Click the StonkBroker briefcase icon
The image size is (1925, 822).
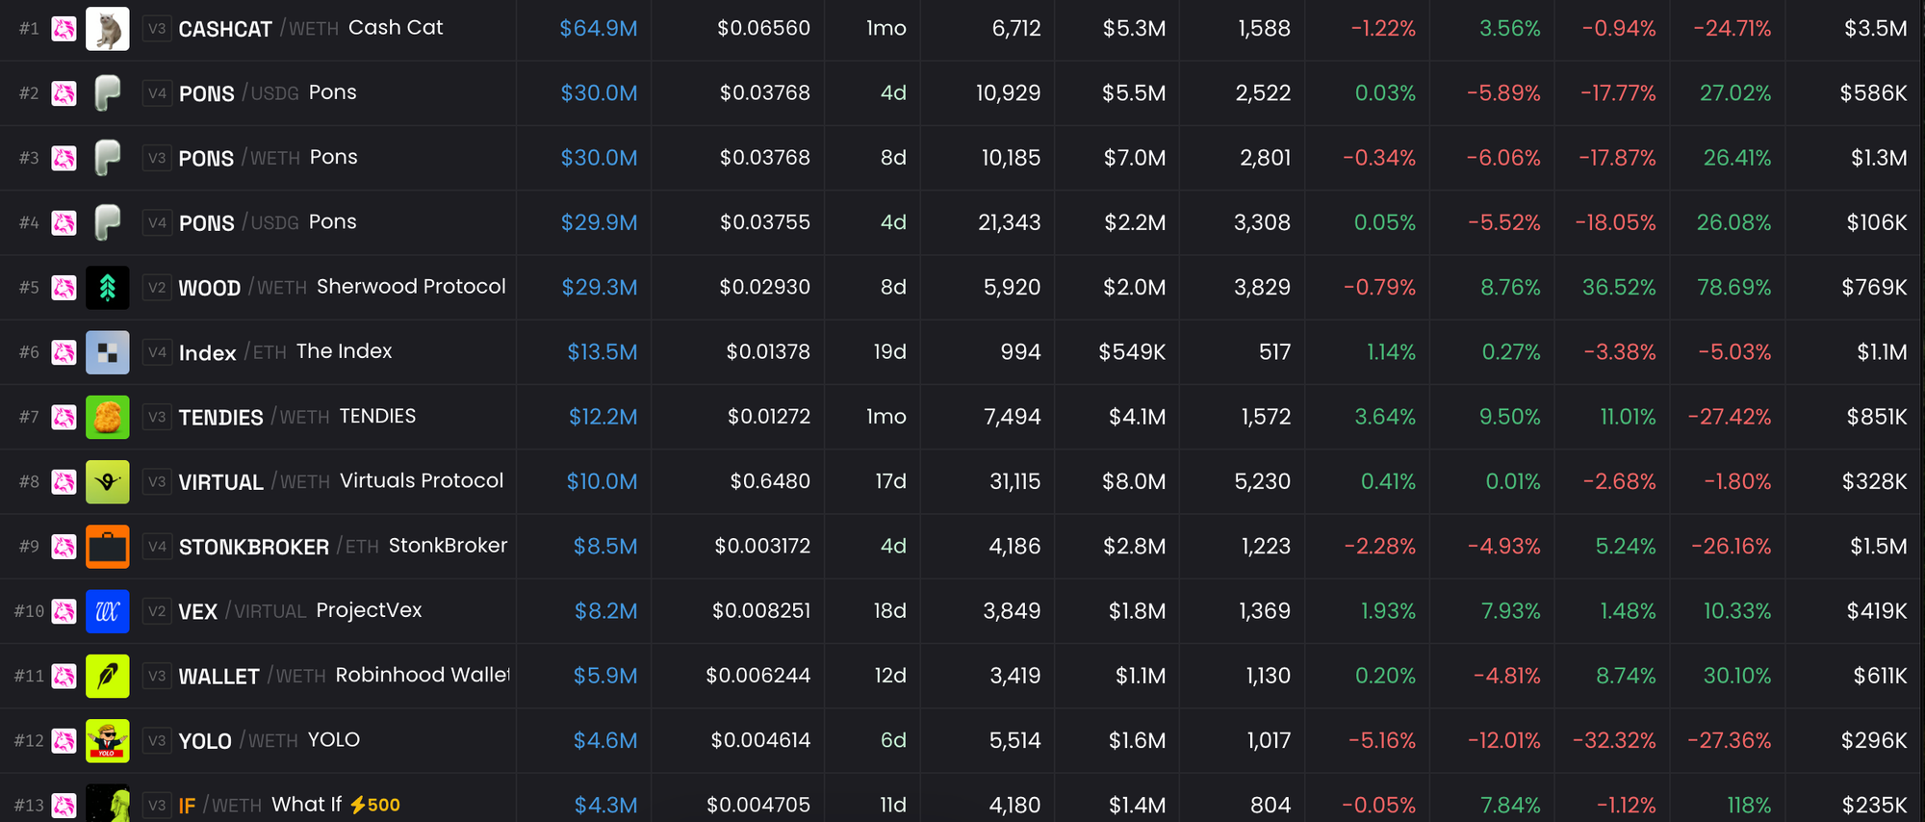108,546
